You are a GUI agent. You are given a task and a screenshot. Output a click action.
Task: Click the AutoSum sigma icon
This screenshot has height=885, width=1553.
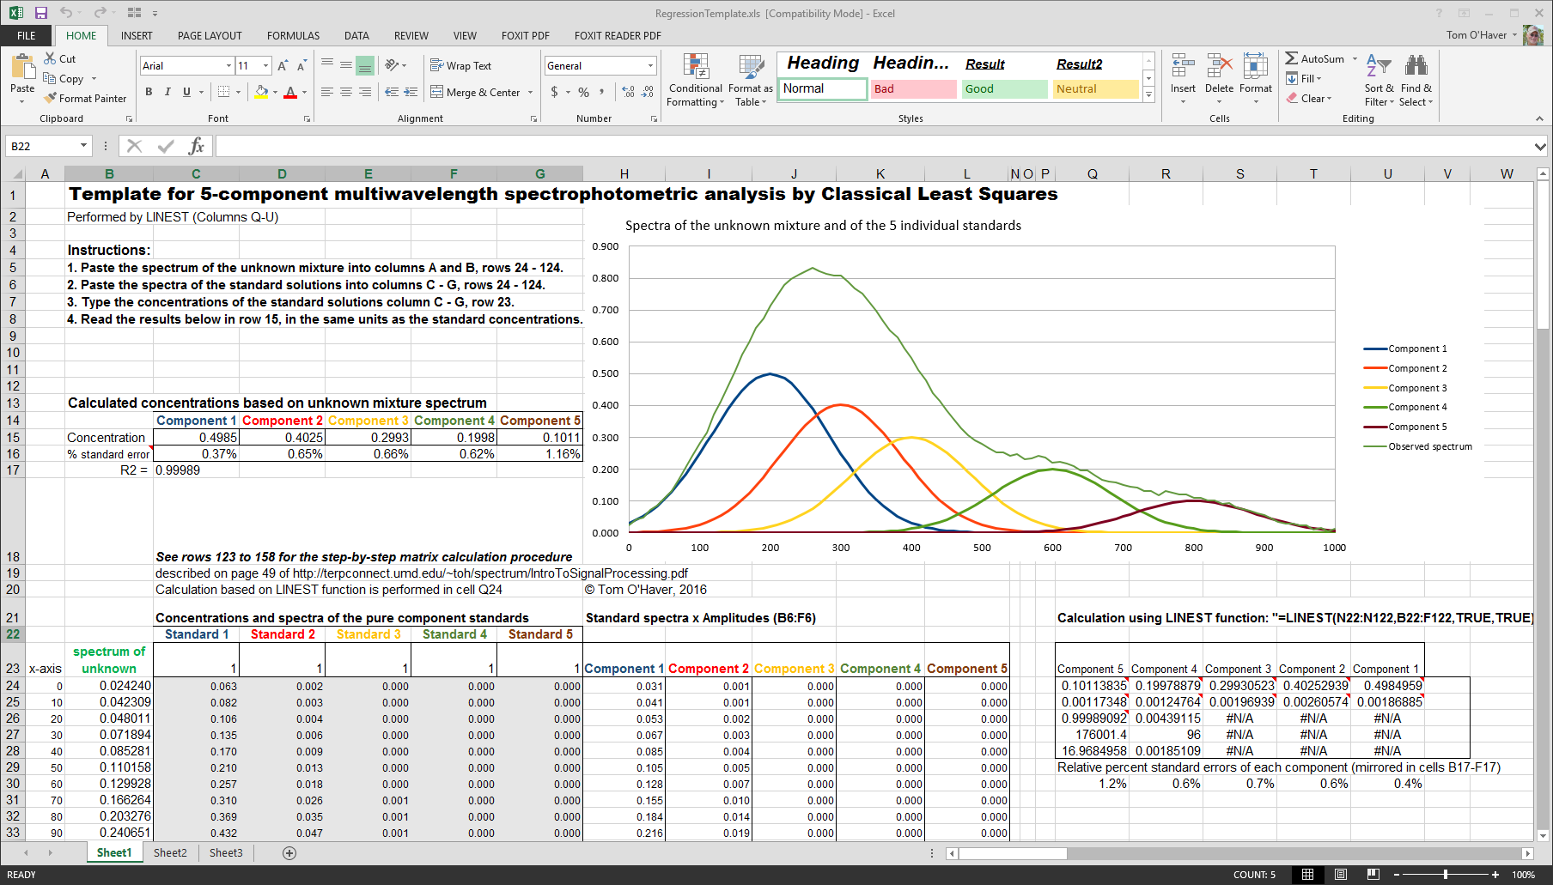[1292, 58]
